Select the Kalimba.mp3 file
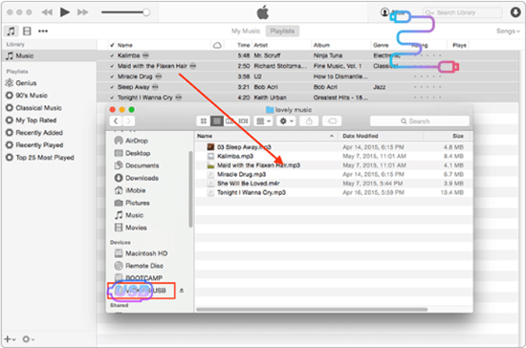Viewport: 526px width, 348px height. pyautogui.click(x=230, y=156)
